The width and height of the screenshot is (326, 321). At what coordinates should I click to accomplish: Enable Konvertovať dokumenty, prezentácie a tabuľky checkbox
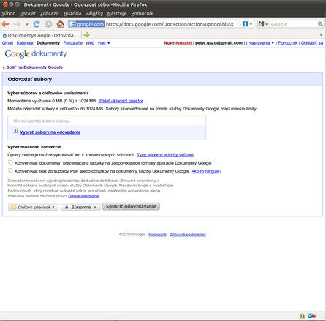10,162
